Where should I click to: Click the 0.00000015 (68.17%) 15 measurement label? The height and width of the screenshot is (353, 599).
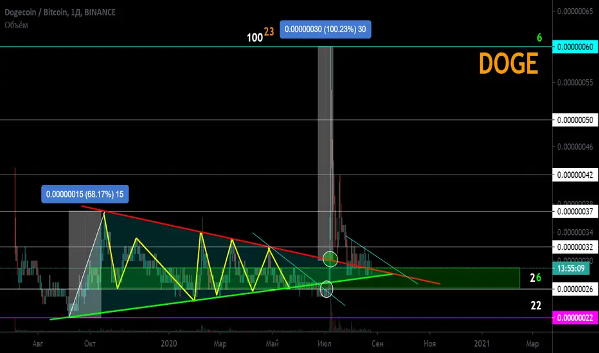pos(85,194)
